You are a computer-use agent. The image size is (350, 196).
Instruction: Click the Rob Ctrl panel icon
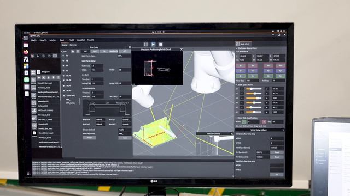238,44
